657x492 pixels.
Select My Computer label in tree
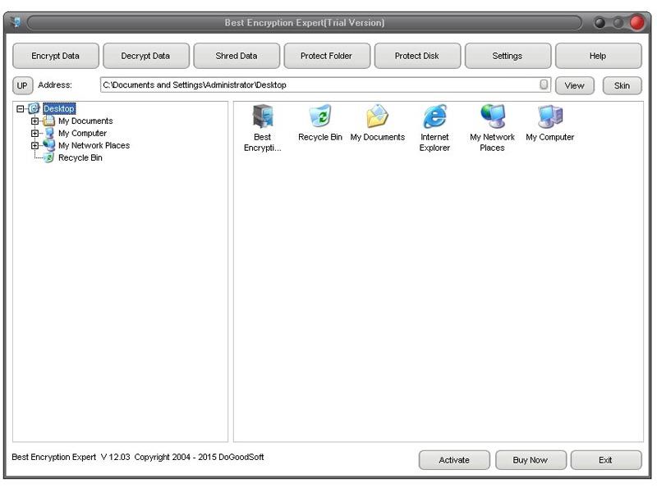[x=83, y=133]
